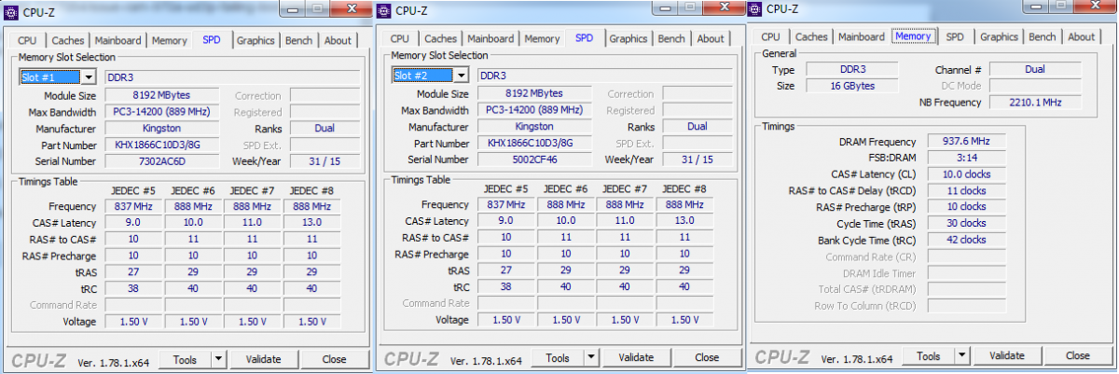Switch to the CPU tab in the Slot #2 window
Image resolution: width=1119 pixels, height=374 pixels.
point(399,39)
